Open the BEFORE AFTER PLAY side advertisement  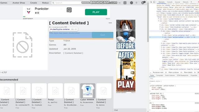(x=126, y=56)
